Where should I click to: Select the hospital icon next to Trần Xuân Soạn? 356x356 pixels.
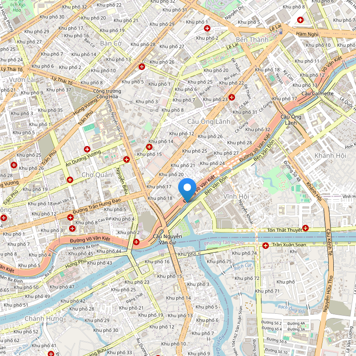pos(266,245)
